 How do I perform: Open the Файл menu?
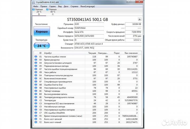point(36,6)
